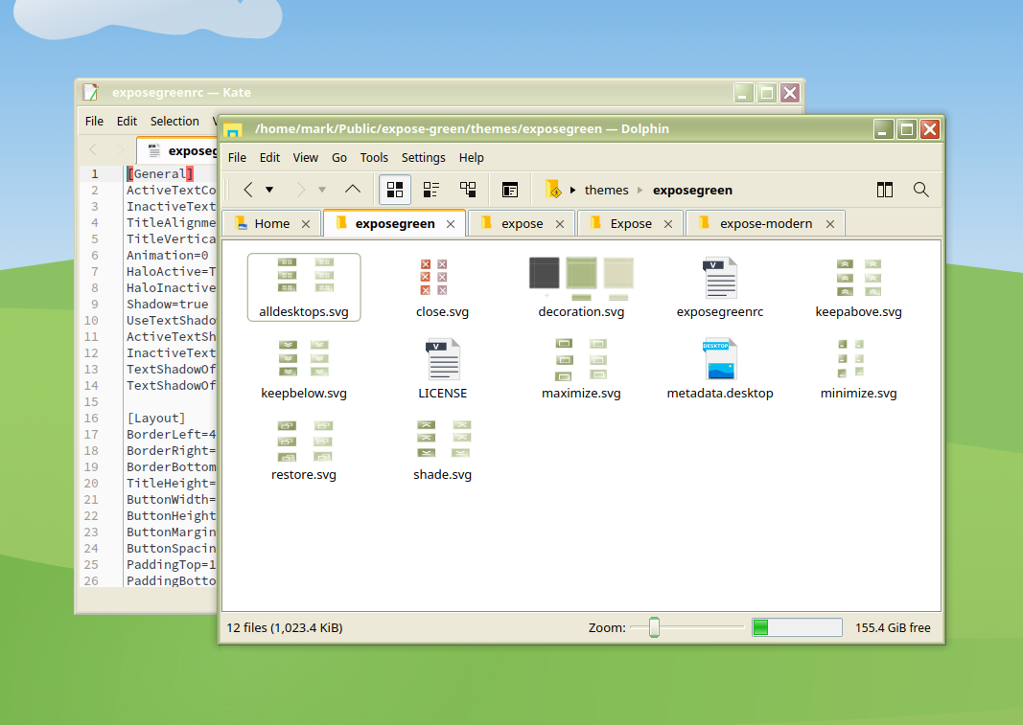Select the exposegreen tab
Image resolution: width=1023 pixels, height=725 pixels.
tap(395, 223)
